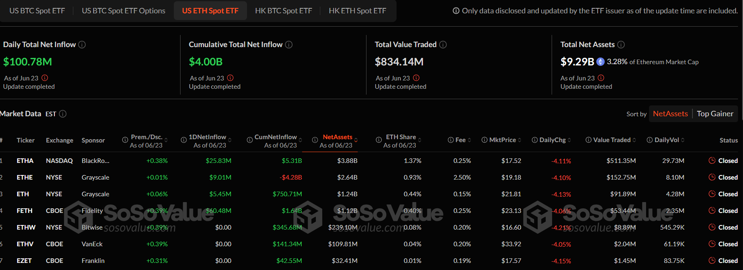743x270 pixels.
Task: Click info icon before 1DNetInflow column header
Action: pos(183,140)
